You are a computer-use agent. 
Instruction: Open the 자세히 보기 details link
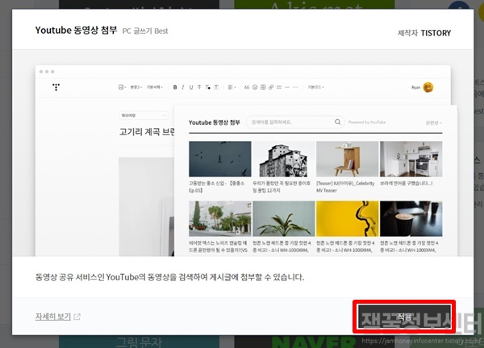[58, 317]
